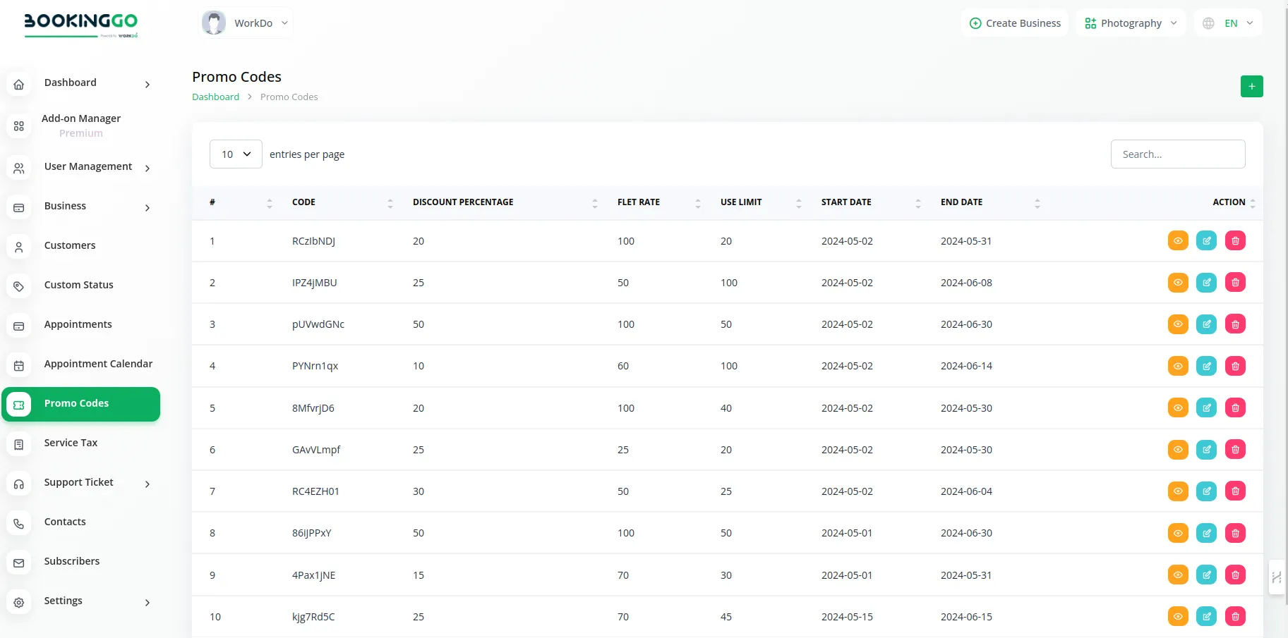This screenshot has width=1288, height=638.
Task: Delete promo code RC4EZH01
Action: (x=1235, y=491)
